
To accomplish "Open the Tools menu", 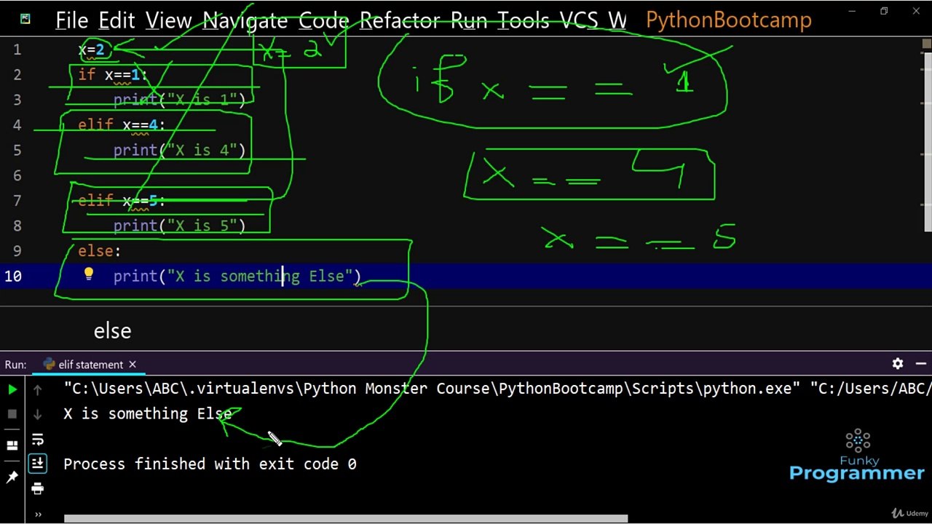I will (524, 20).
